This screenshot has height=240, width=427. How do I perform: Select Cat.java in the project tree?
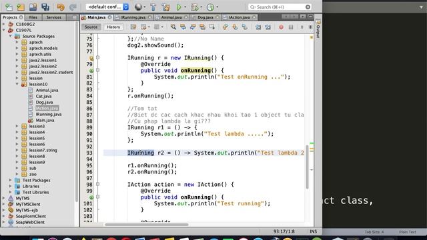click(43, 96)
